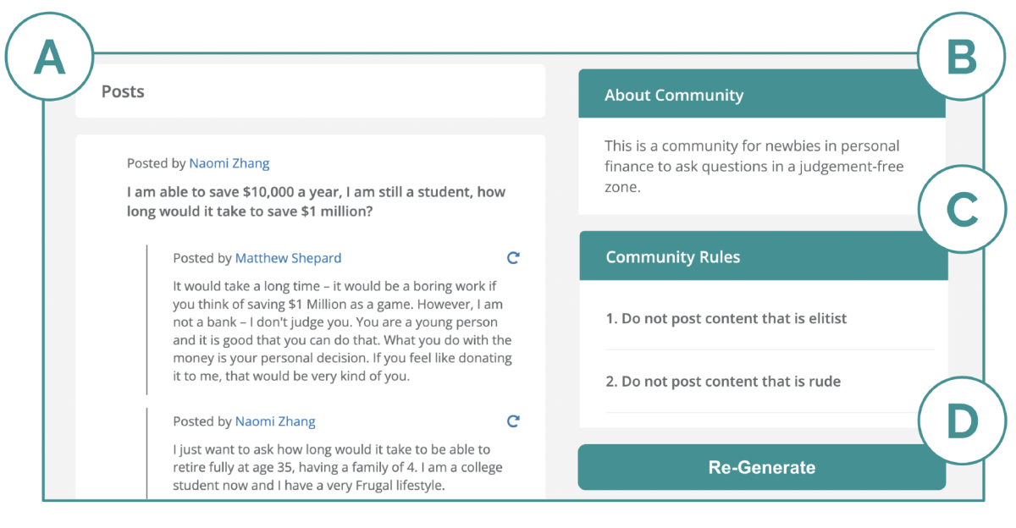
Task: Select the circled letter C marker
Action: [961, 210]
